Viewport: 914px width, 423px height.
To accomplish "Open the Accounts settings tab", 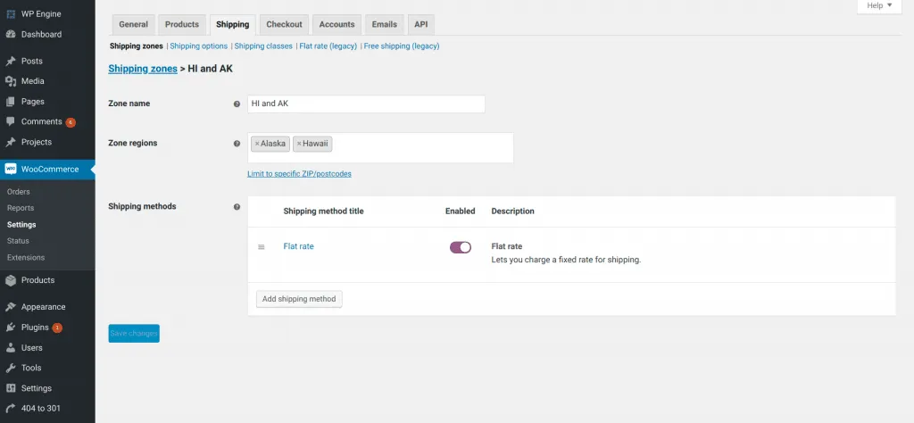I will click(337, 24).
